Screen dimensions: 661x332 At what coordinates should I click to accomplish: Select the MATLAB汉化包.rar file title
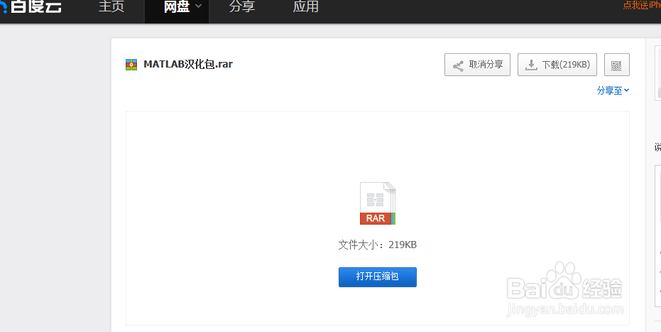[x=188, y=64]
